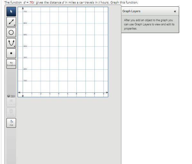Click the 400 y-axis label

click(x=25, y=46)
